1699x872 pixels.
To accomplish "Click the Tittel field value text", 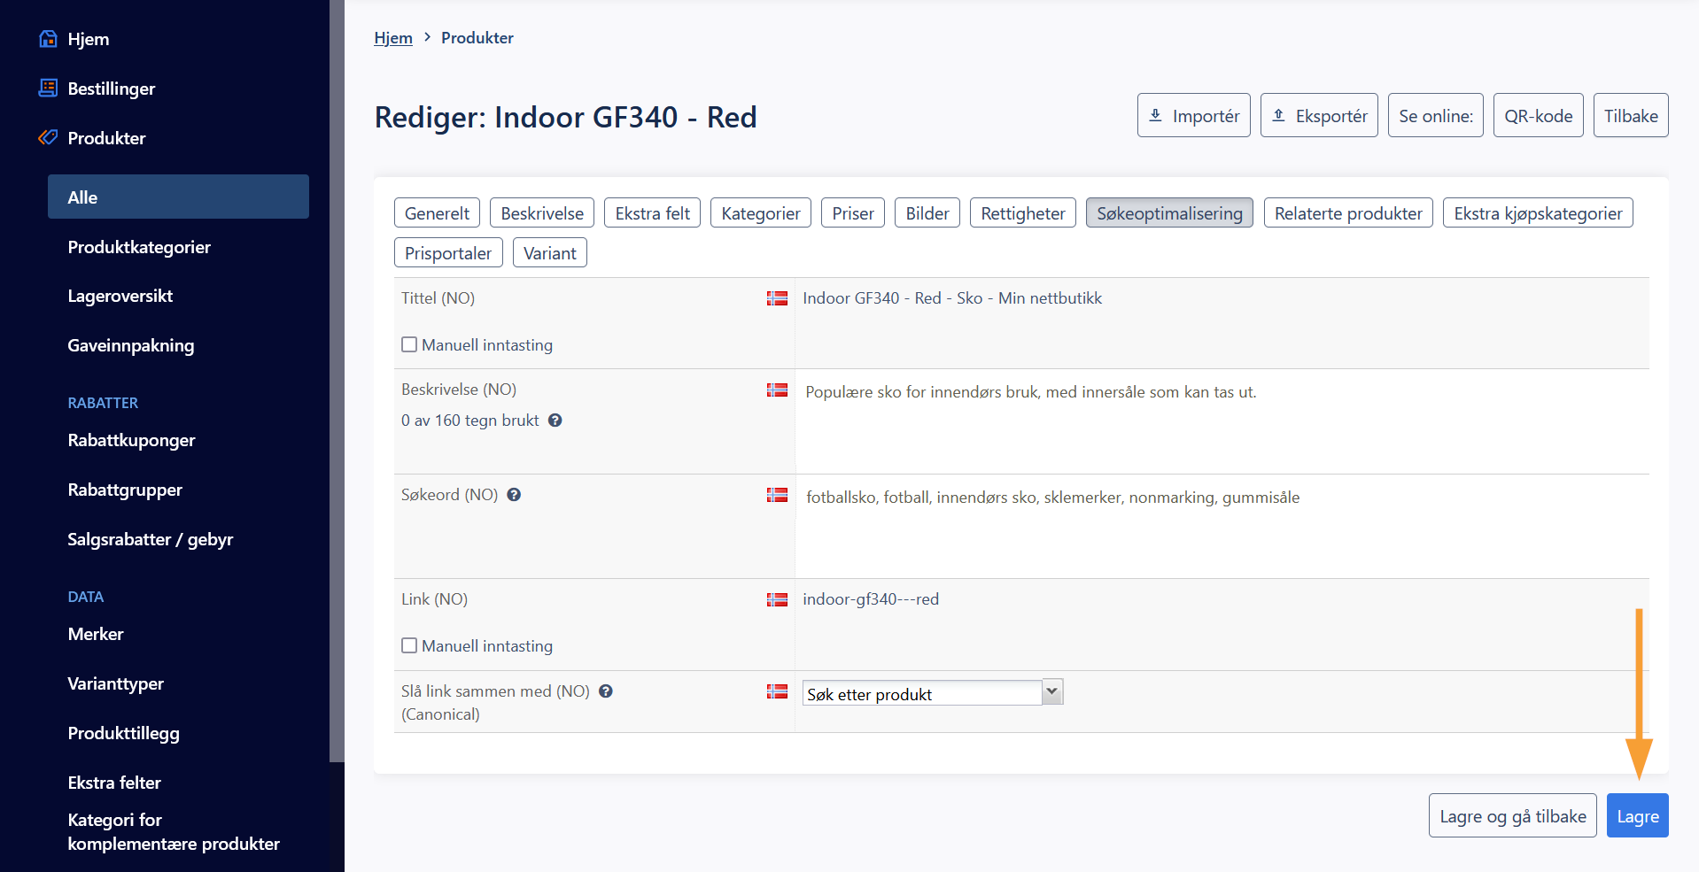I will (x=952, y=298).
